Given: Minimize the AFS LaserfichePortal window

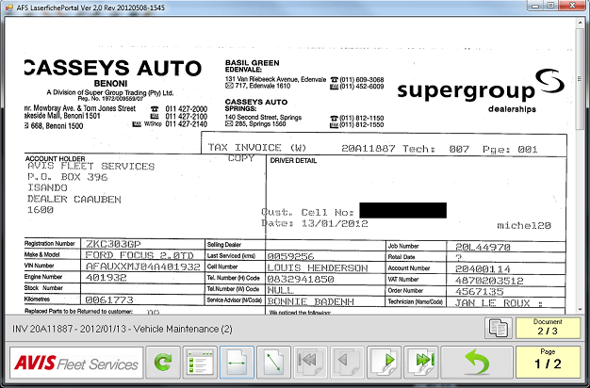Looking at the screenshot, I should point(534,6).
